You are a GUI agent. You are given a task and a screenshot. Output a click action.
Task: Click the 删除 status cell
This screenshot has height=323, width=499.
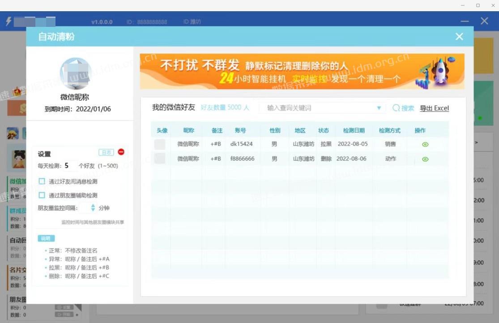click(326, 159)
